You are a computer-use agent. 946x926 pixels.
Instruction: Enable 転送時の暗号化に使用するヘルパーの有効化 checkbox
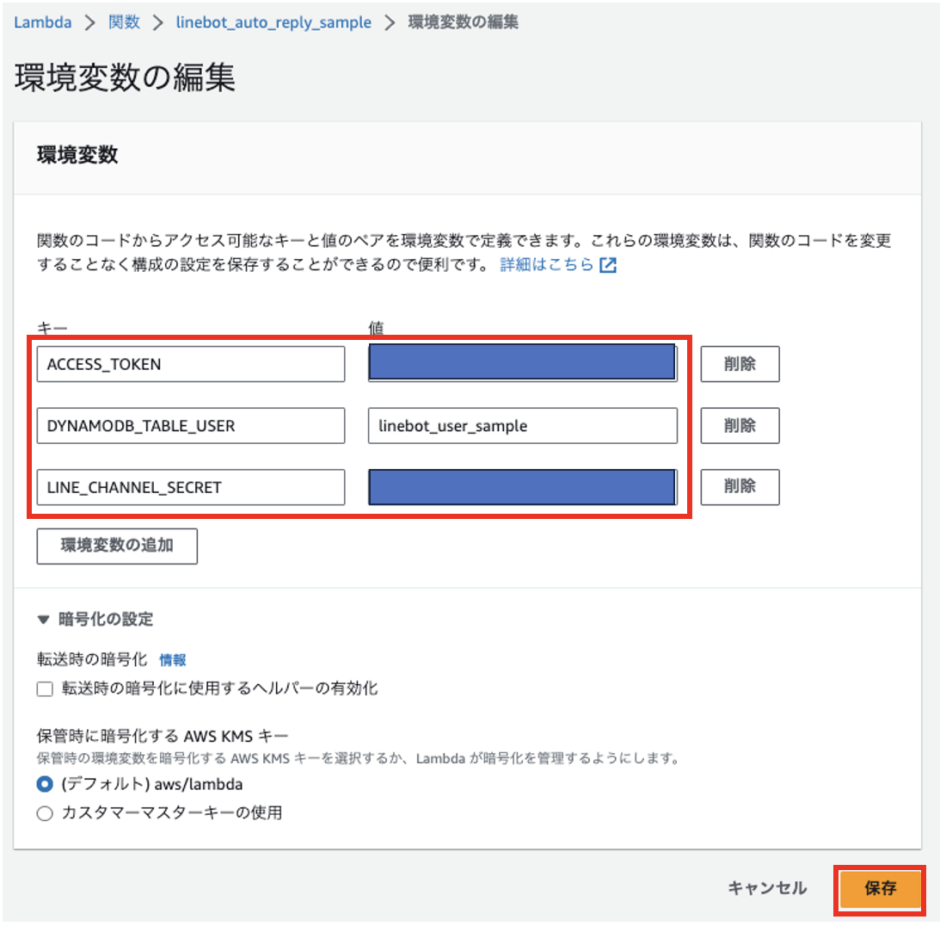45,688
